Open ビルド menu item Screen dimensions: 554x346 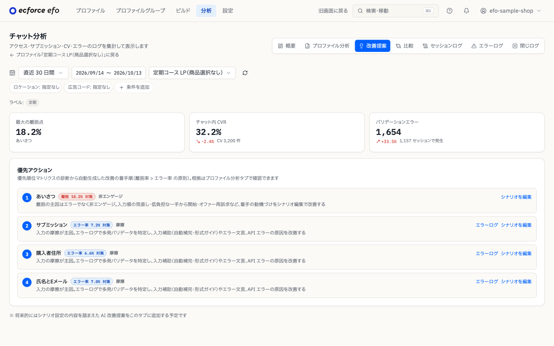tap(183, 11)
